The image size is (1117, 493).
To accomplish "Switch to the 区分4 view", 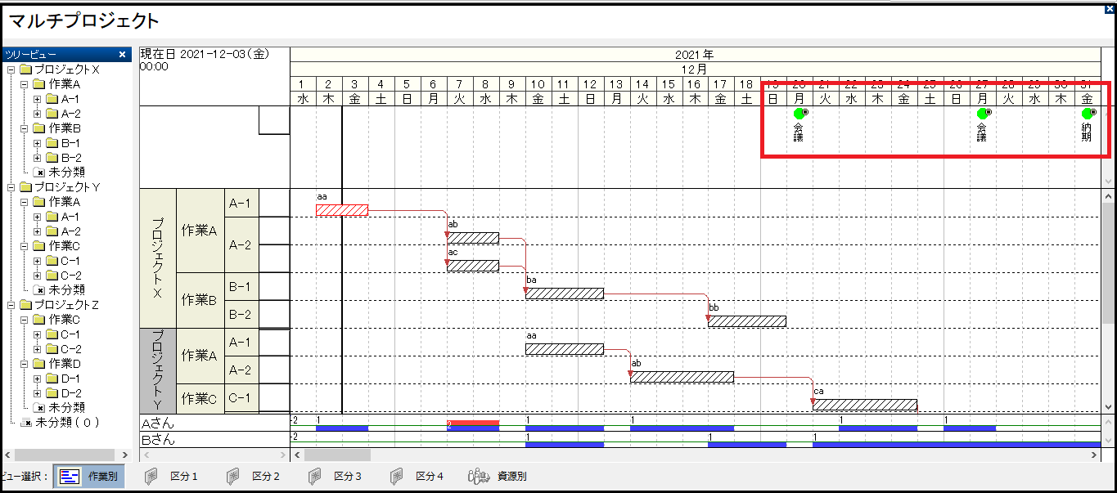I will [417, 477].
